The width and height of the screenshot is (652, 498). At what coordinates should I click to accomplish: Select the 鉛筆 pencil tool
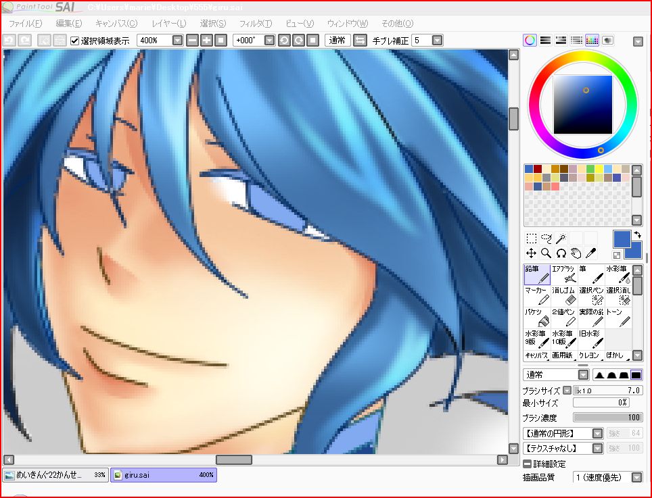click(x=537, y=274)
